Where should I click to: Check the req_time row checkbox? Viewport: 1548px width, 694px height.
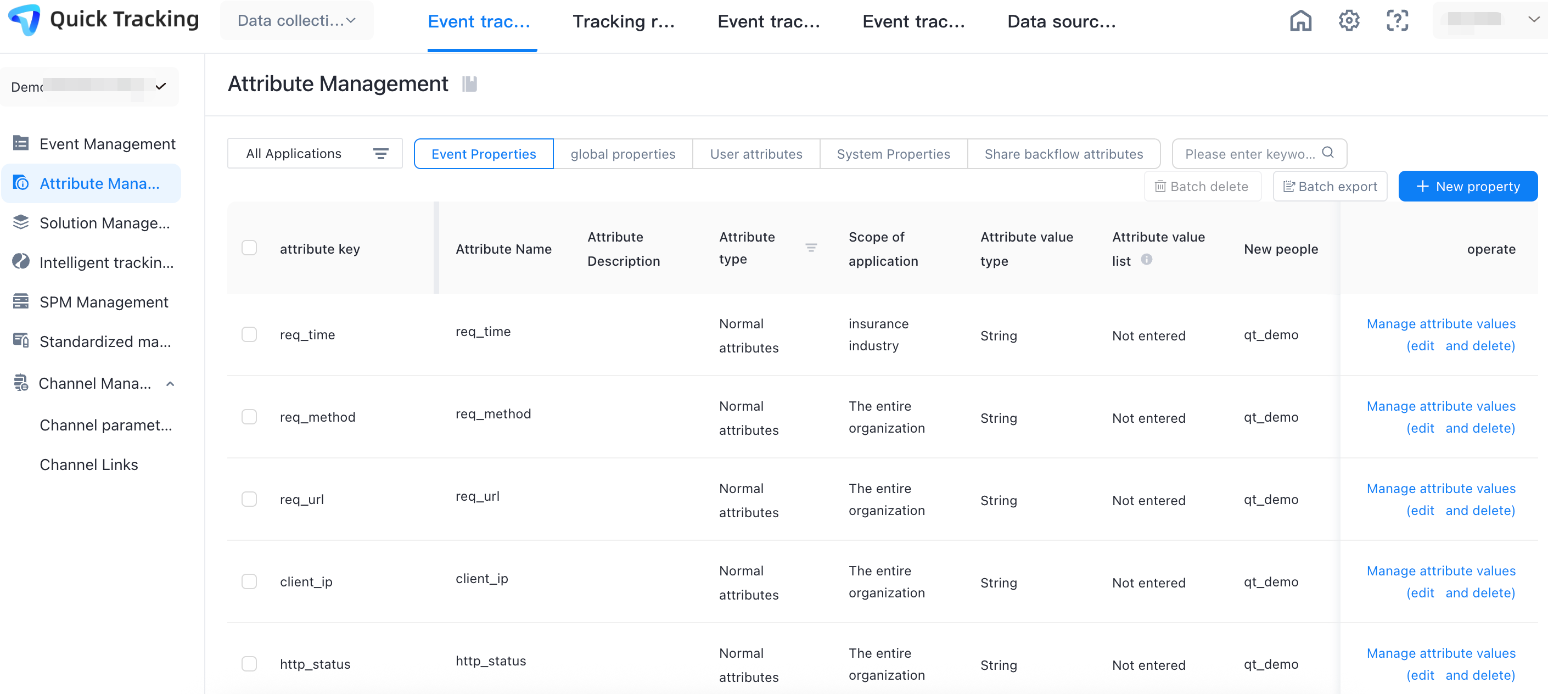point(249,334)
